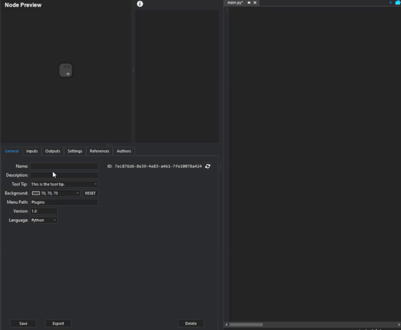Click into the Name input field
This screenshot has width=401, height=330.
tap(64, 166)
